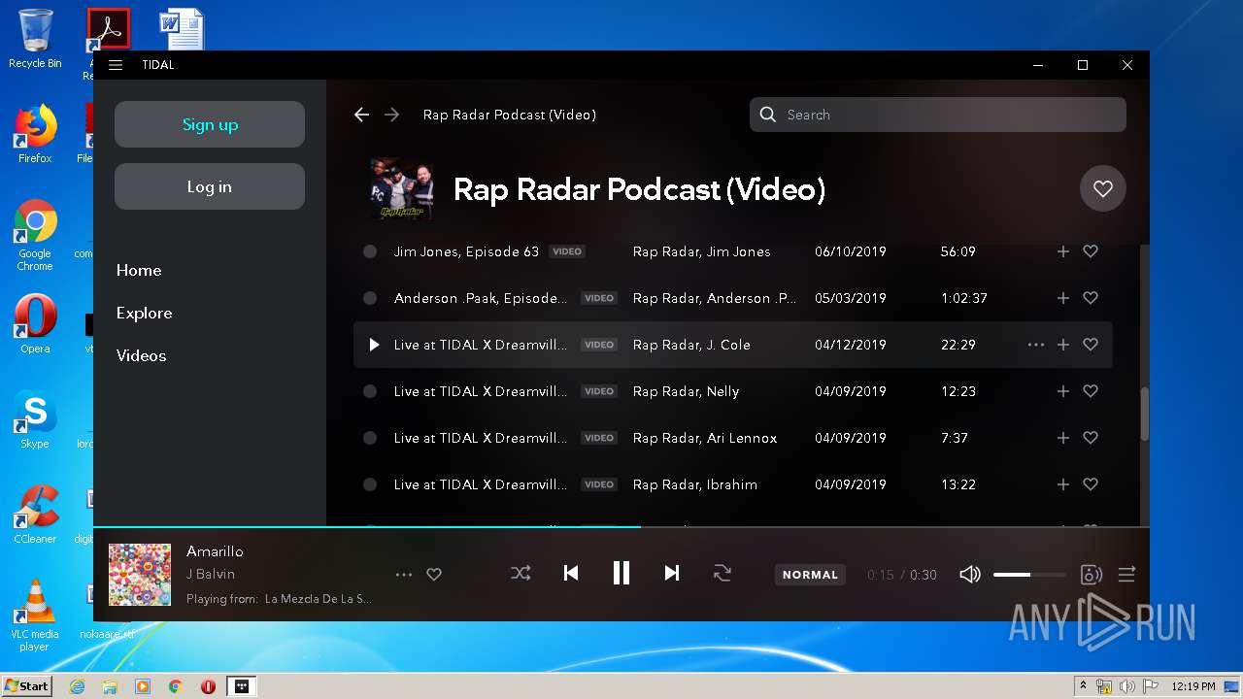
Task: Adjust the volume slider
Action: pyautogui.click(x=1029, y=575)
